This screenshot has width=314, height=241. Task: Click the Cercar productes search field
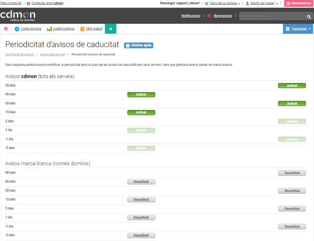tap(273, 16)
